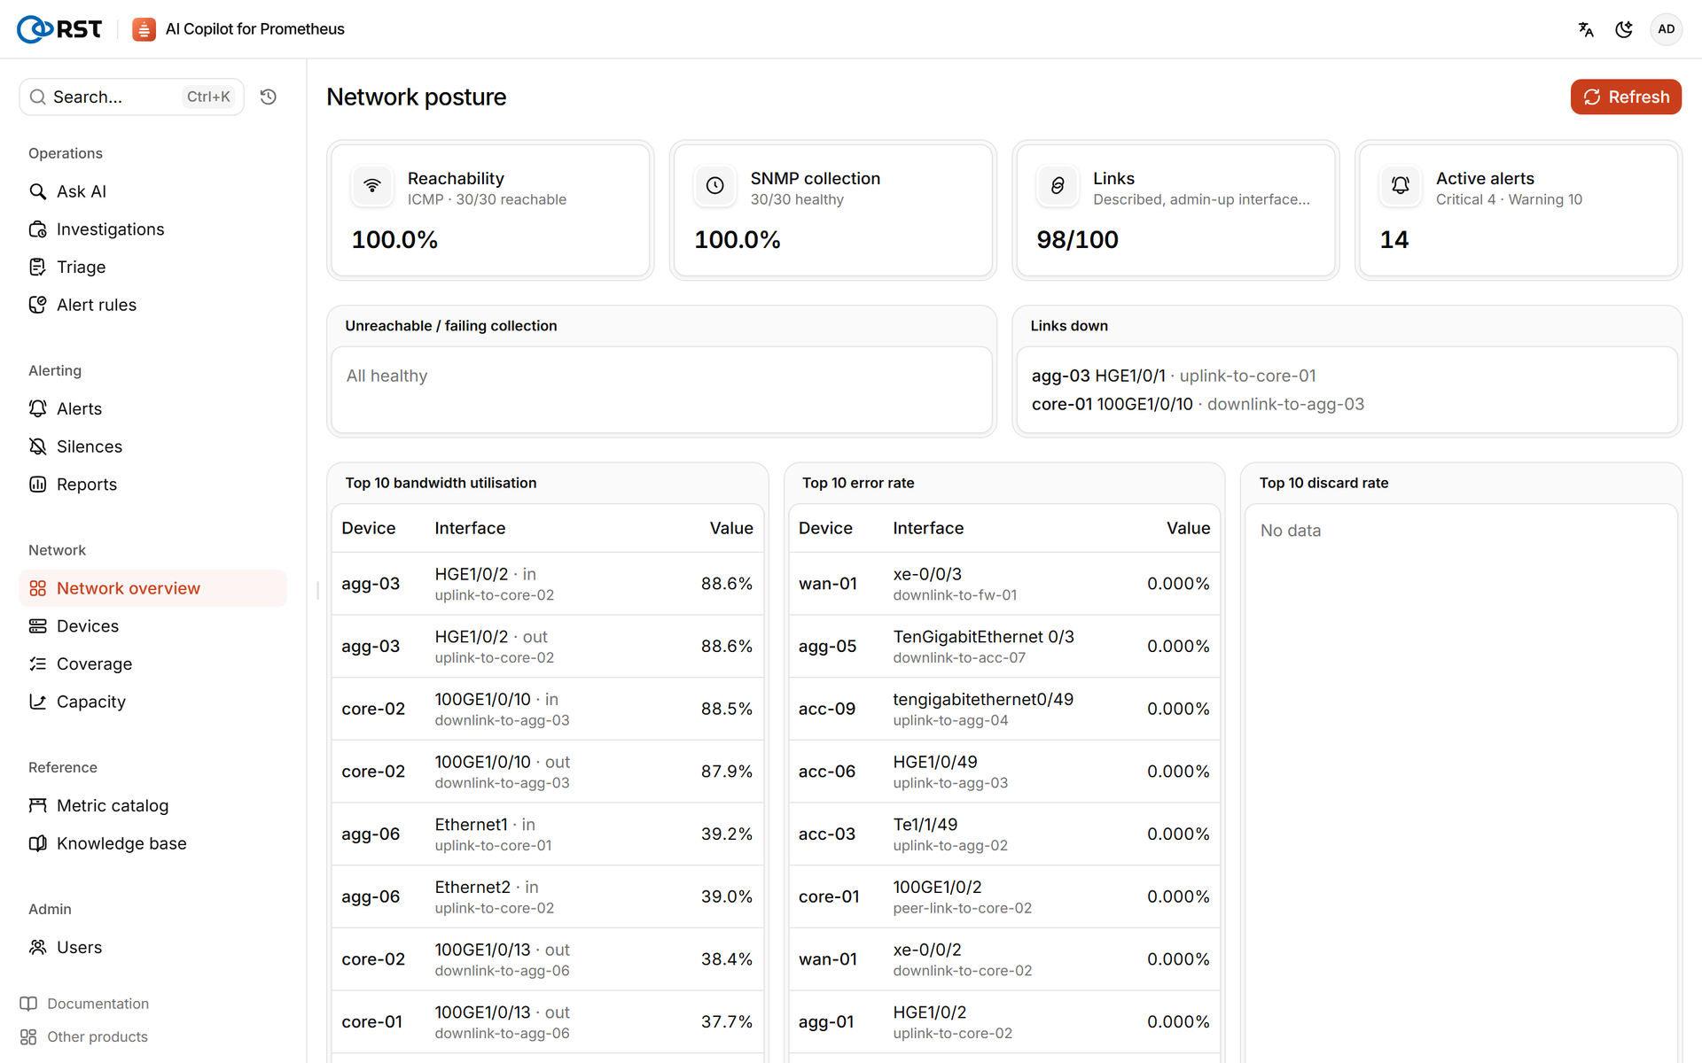The height and width of the screenshot is (1063, 1702).
Task: Select acc-09 tengigabitethernet0/49 row
Action: (1004, 709)
